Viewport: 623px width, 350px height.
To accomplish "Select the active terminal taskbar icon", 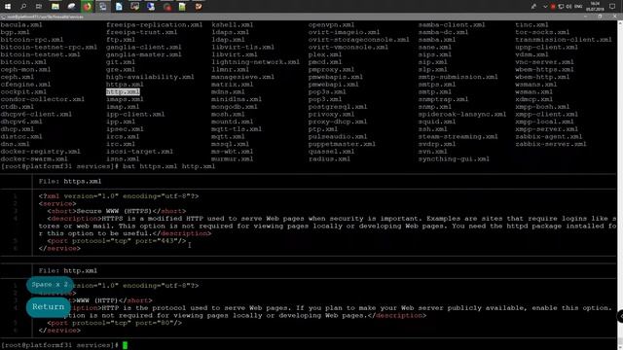I will (103, 7).
